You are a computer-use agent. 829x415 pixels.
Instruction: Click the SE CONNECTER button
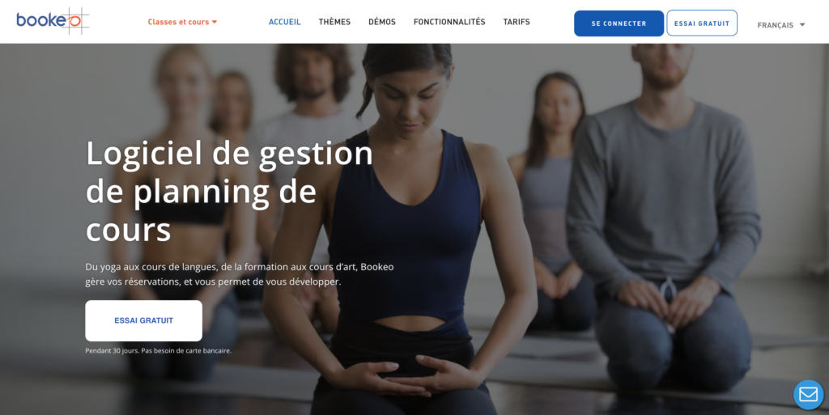pyautogui.click(x=619, y=23)
